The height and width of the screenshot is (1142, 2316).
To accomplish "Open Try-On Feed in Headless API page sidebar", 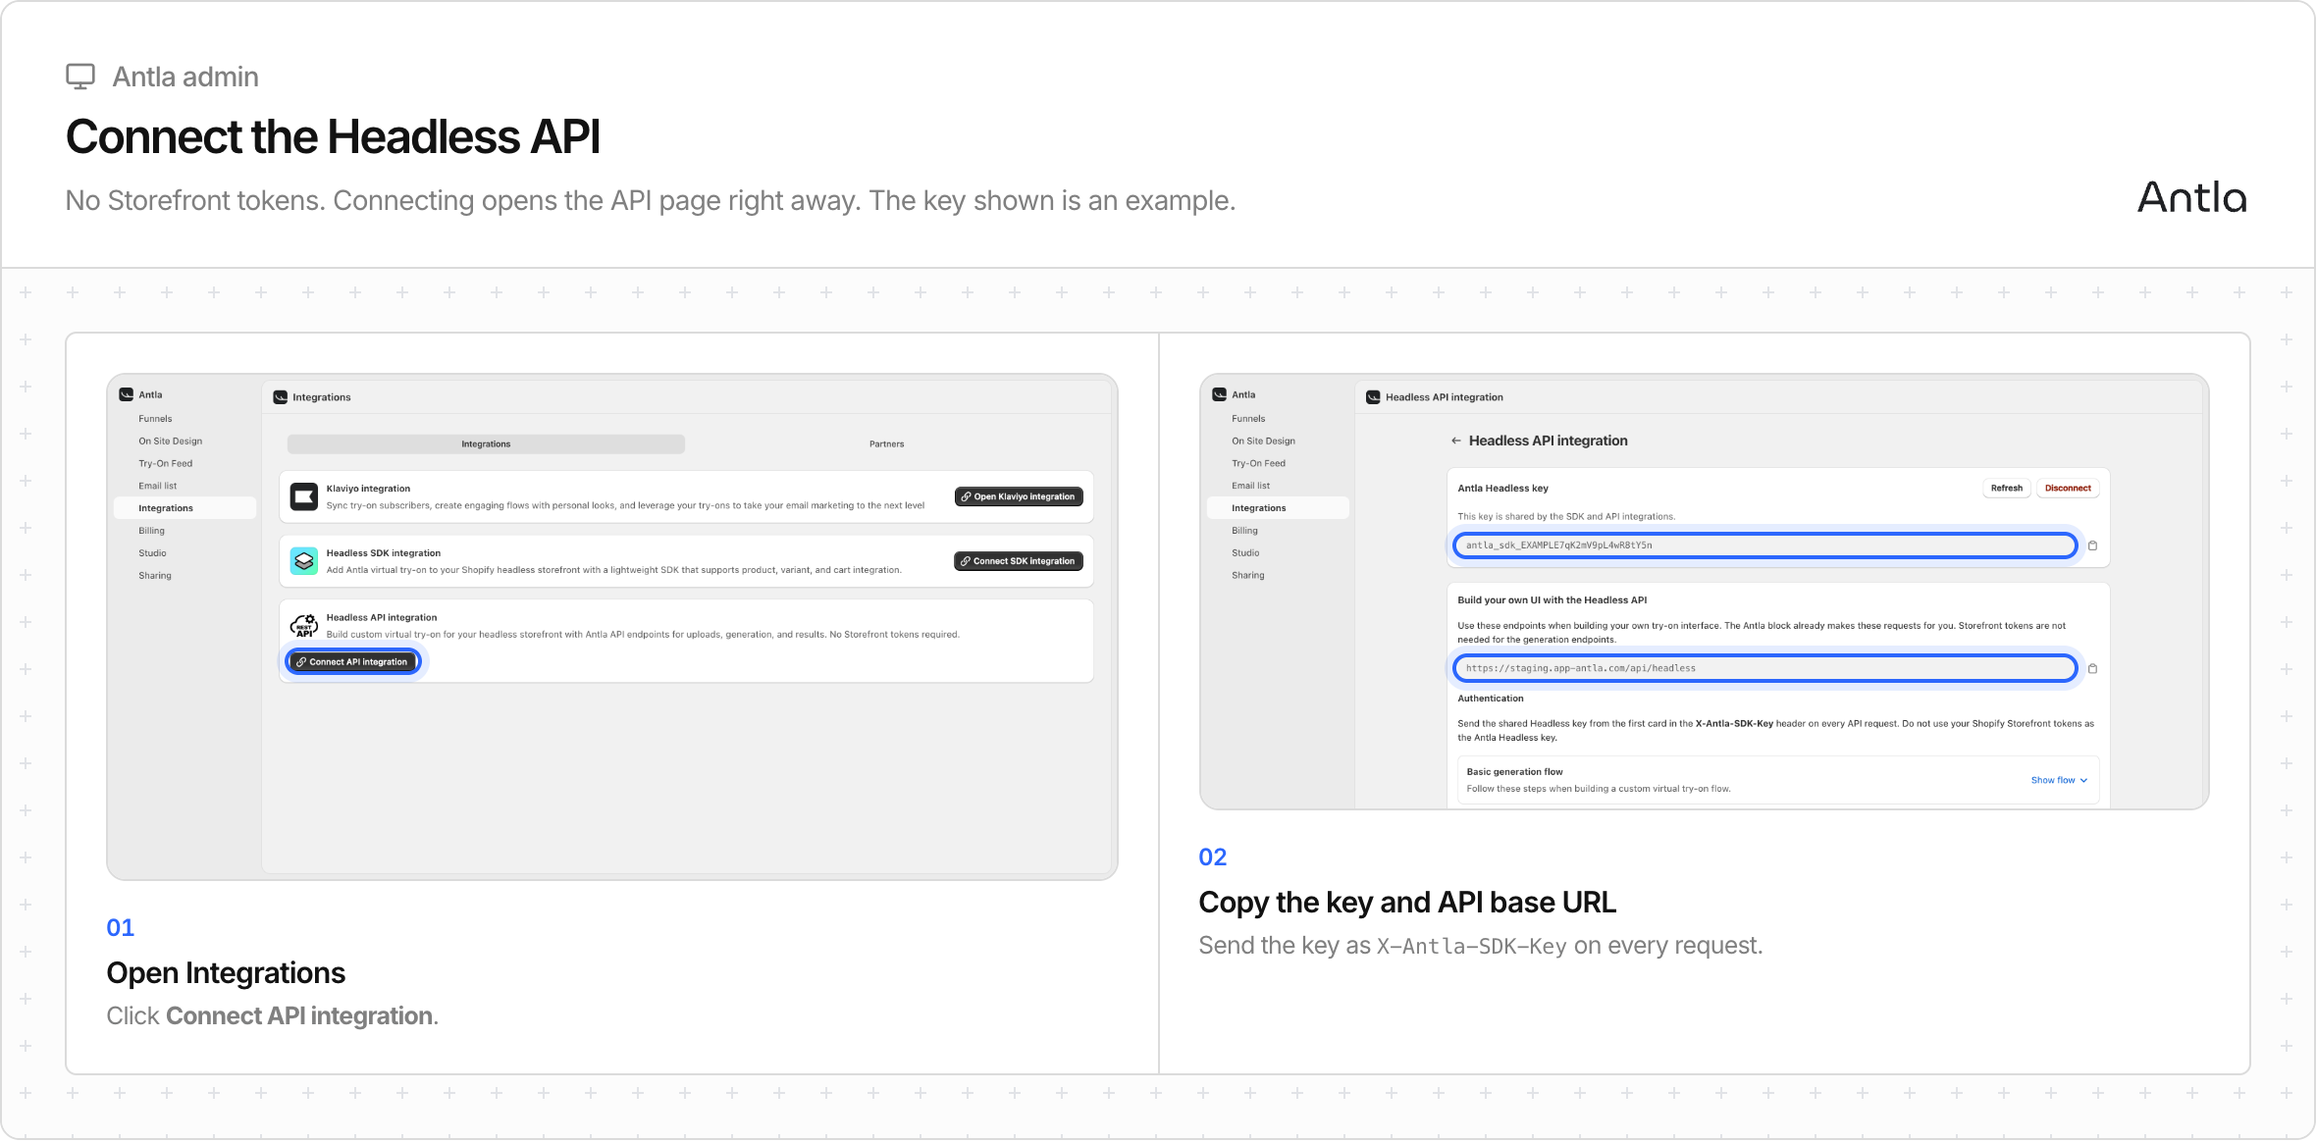I will pos(1258,464).
